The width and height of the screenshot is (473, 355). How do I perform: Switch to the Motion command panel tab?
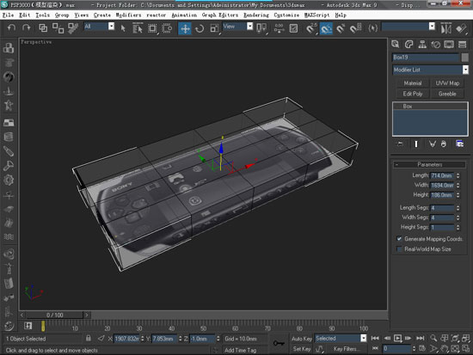pyautogui.click(x=436, y=45)
